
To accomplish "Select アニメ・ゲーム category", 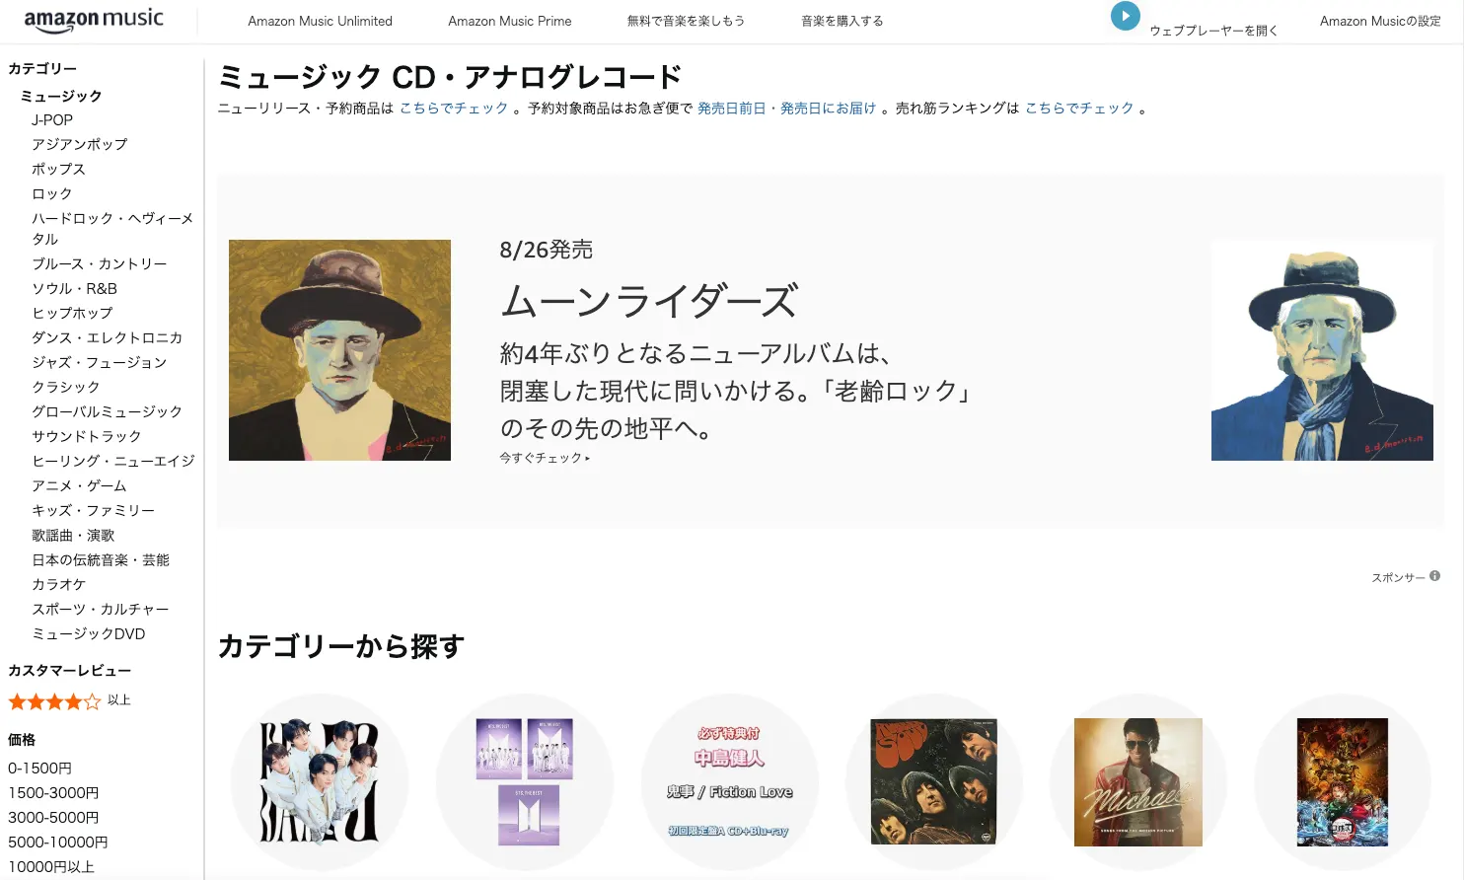I will (x=79, y=485).
